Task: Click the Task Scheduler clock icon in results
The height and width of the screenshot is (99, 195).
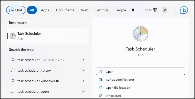Action: point(13,36)
